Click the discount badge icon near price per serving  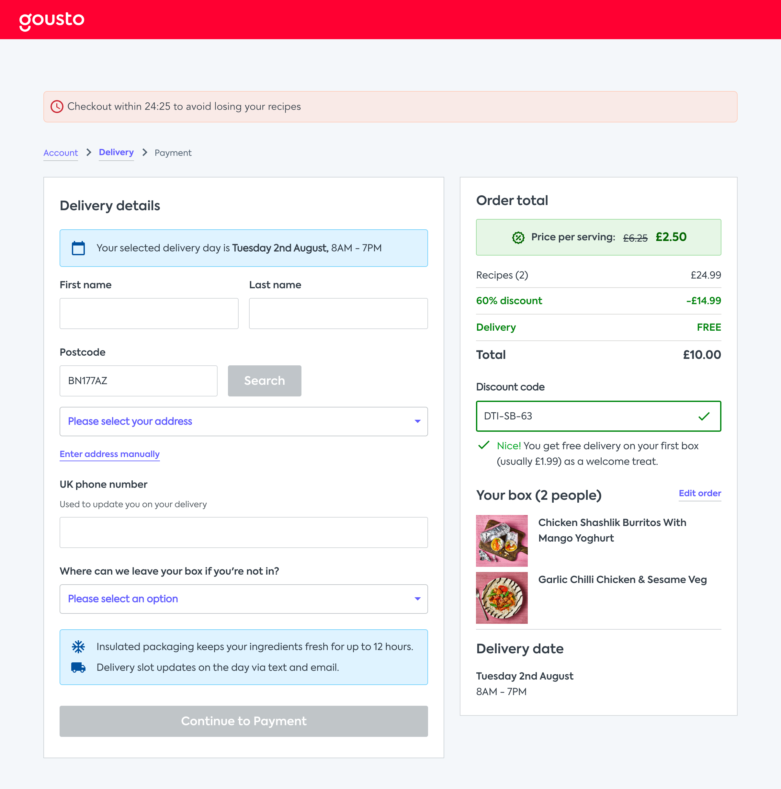pos(518,237)
